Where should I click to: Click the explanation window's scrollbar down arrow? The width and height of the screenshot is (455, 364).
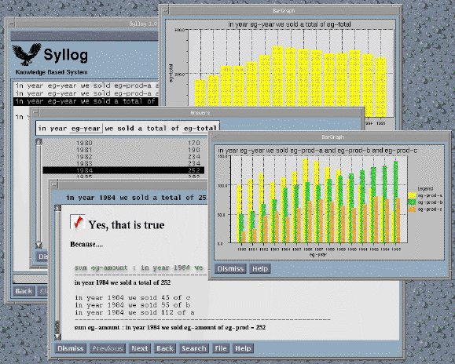pos(57,337)
